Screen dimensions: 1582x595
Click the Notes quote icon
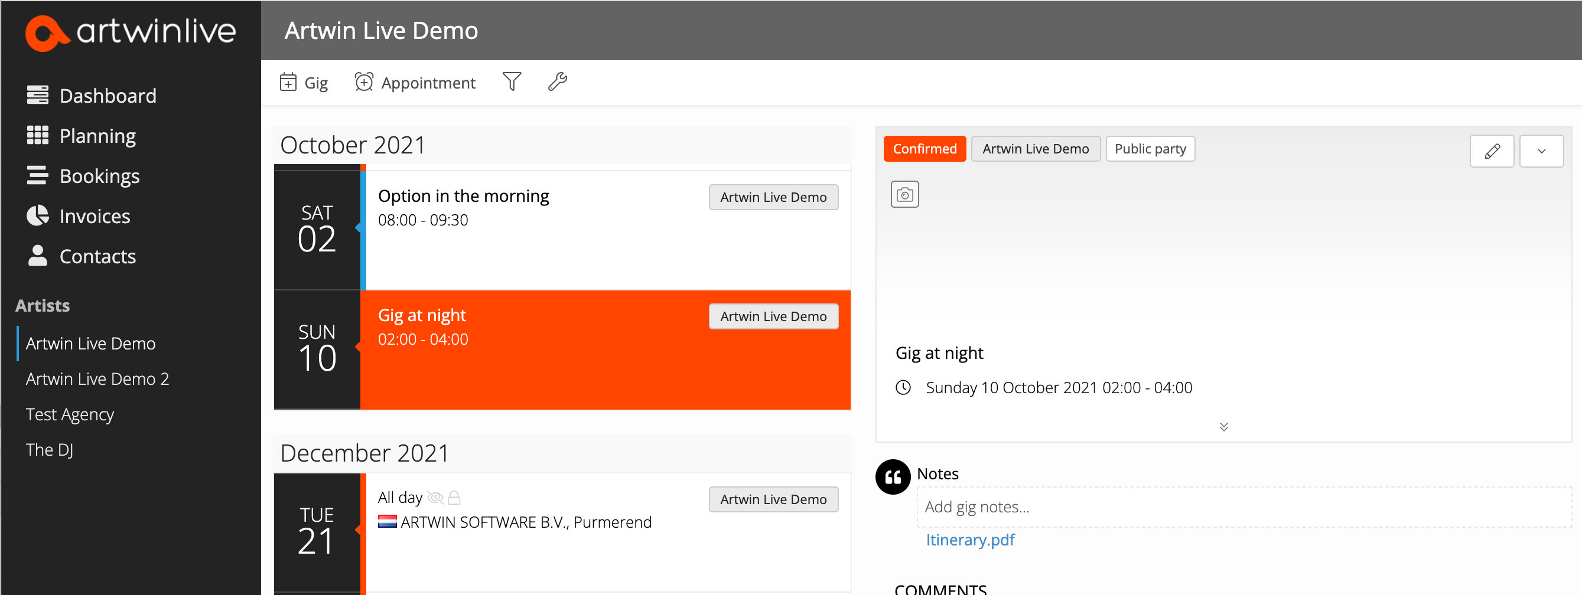pos(893,476)
